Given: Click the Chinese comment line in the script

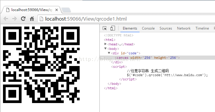Looking at the screenshot, I should pyautogui.click(x=148, y=71).
